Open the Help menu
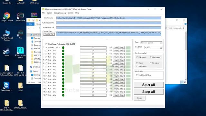Screen dimensions: 206x116 tap(77, 13)
